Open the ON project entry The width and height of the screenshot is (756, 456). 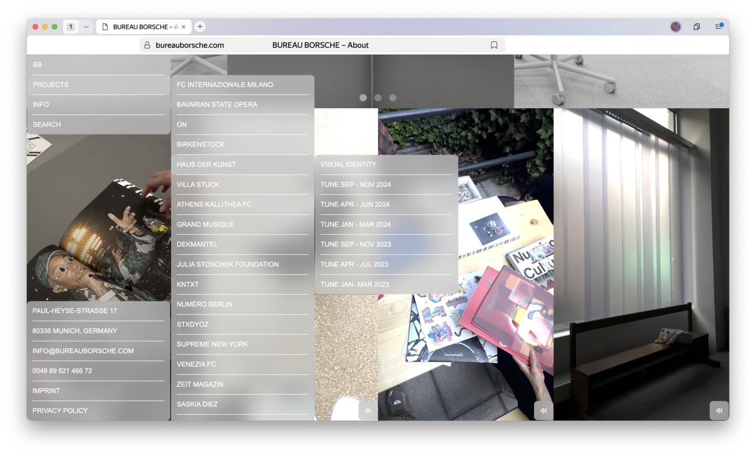243,125
